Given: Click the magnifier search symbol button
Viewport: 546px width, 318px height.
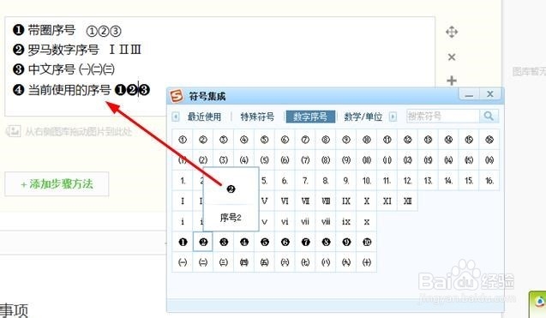Looking at the screenshot, I should [x=489, y=116].
